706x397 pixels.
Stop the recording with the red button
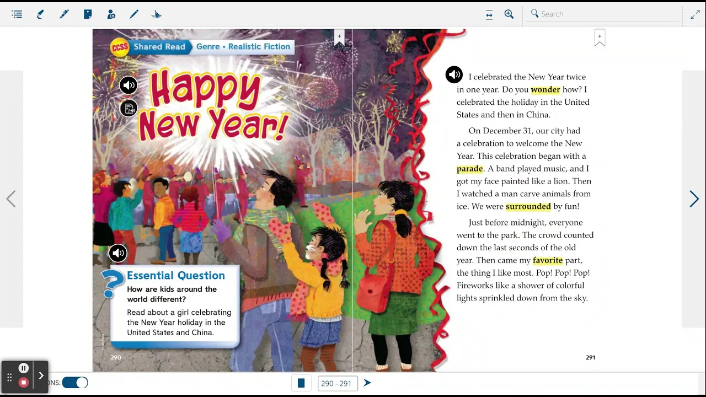pyautogui.click(x=23, y=382)
